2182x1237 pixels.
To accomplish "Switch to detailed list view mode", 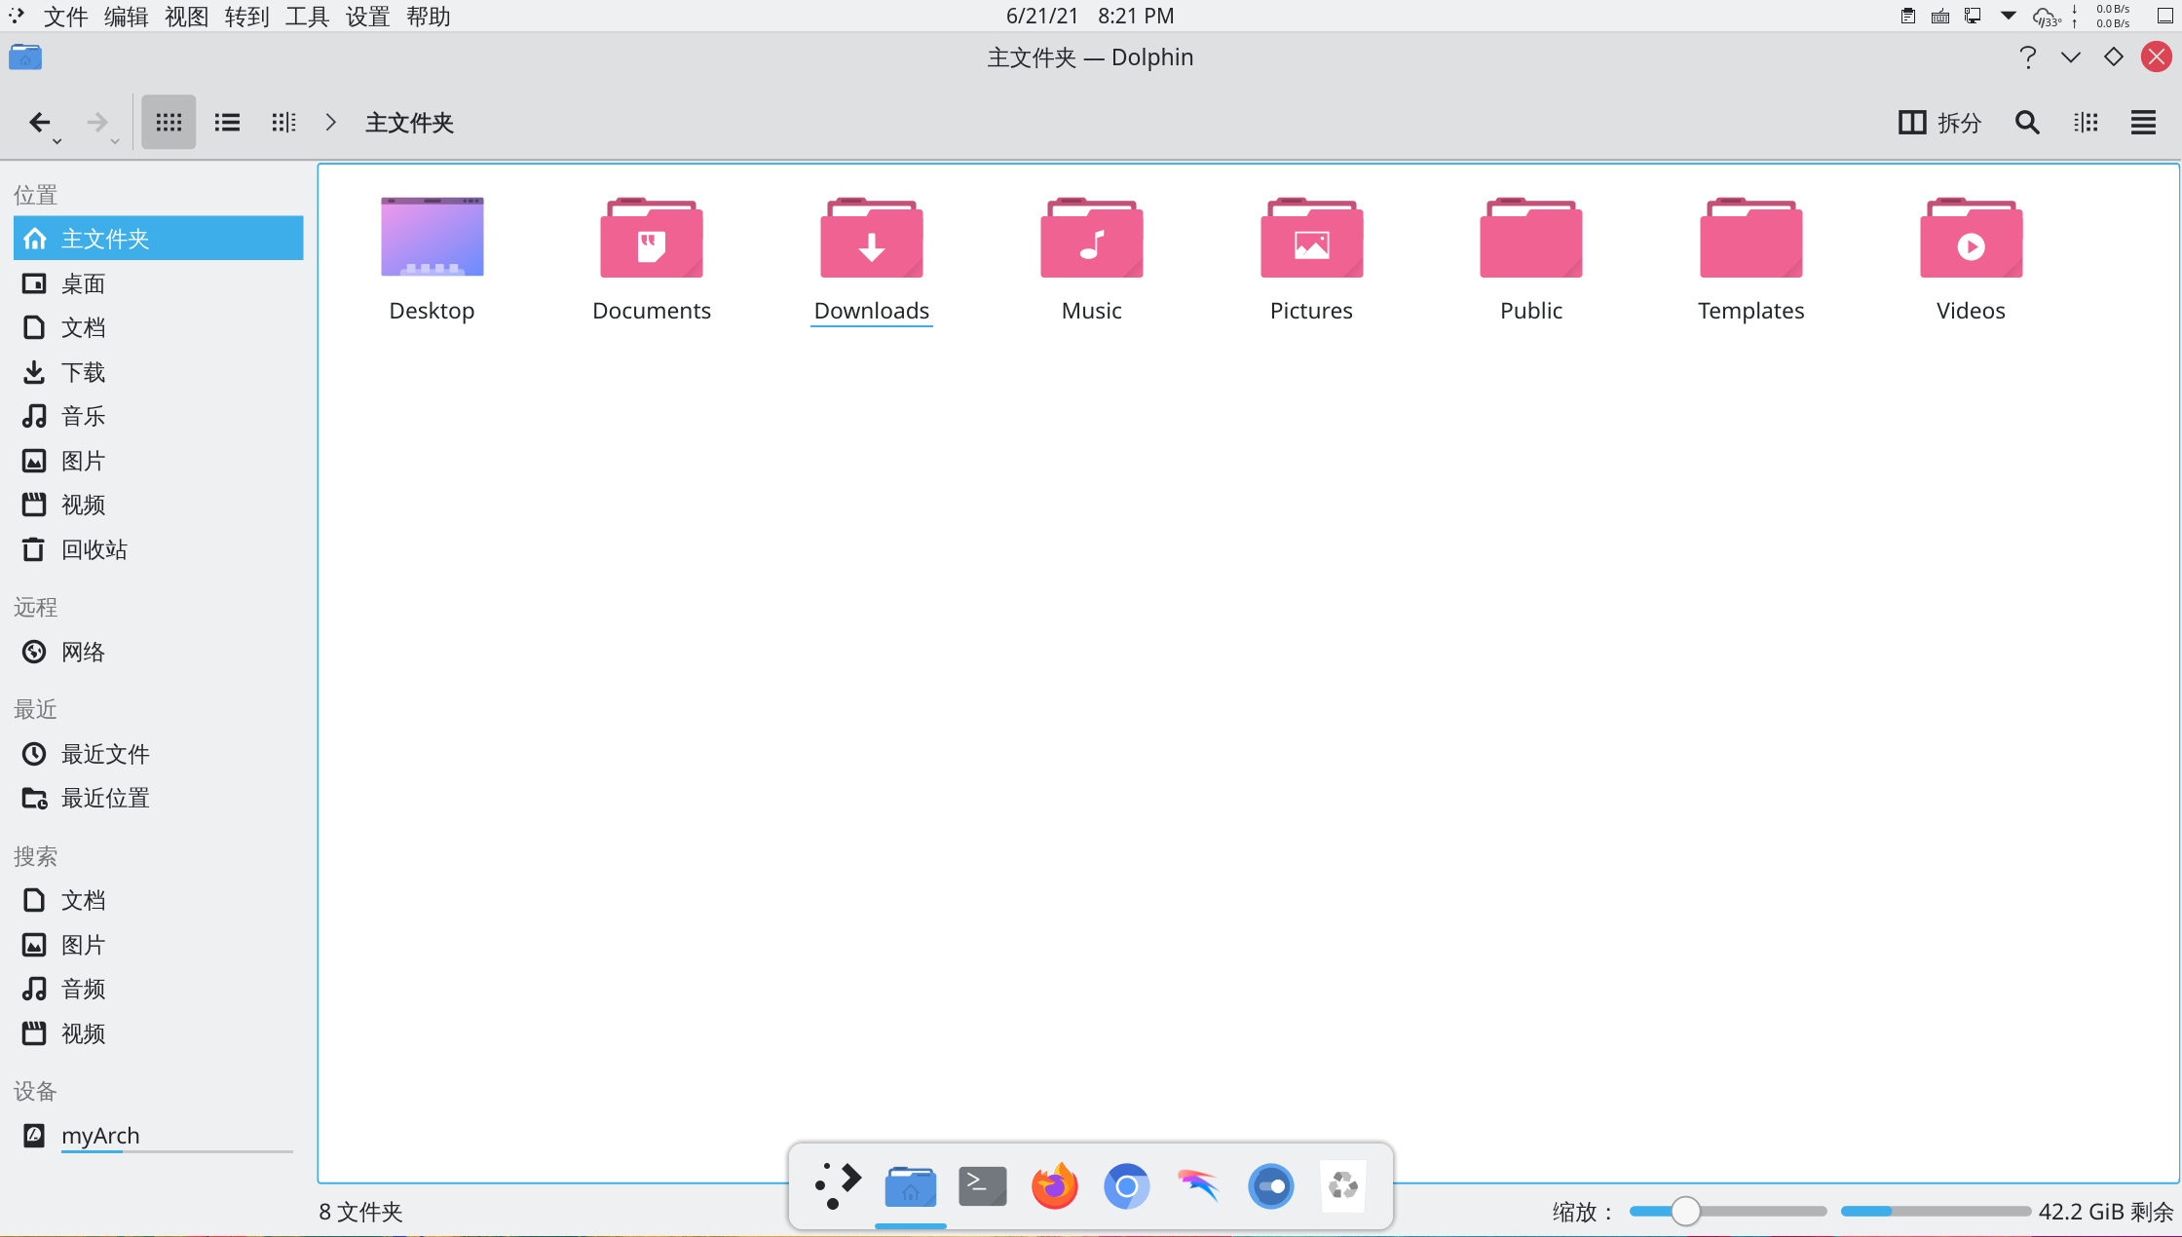I will point(226,122).
